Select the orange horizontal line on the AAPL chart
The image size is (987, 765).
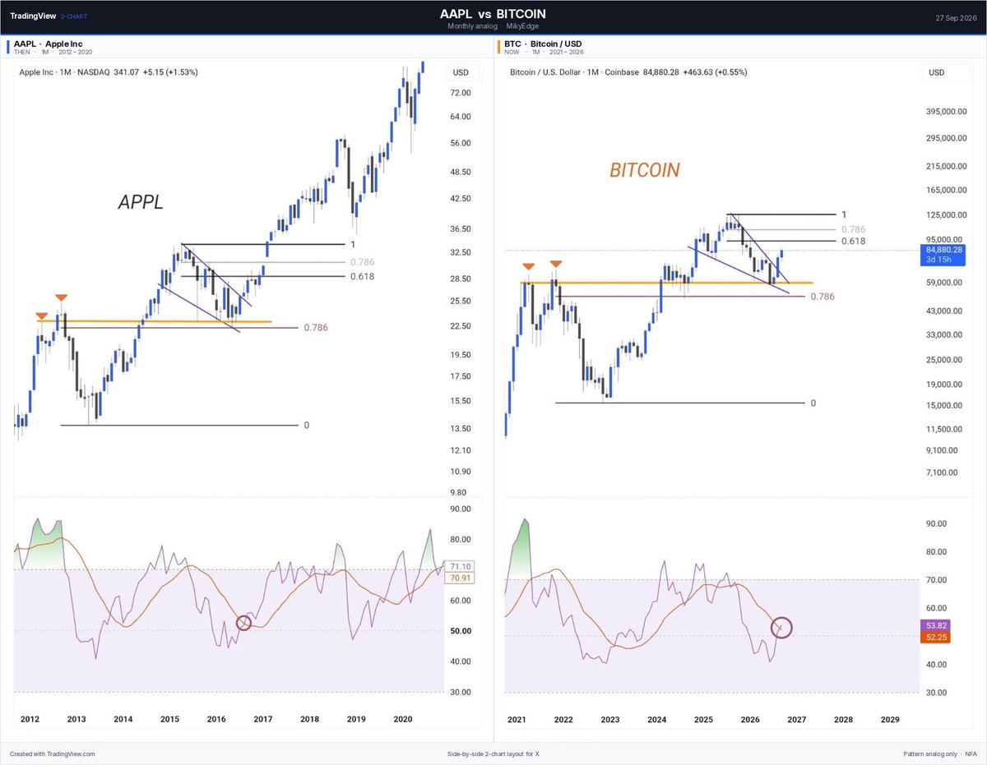click(x=154, y=321)
